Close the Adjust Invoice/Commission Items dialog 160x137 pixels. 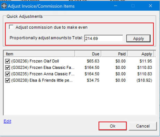tap(150, 6)
